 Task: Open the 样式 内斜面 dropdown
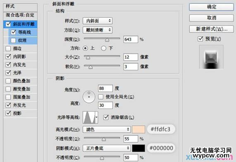(98, 21)
